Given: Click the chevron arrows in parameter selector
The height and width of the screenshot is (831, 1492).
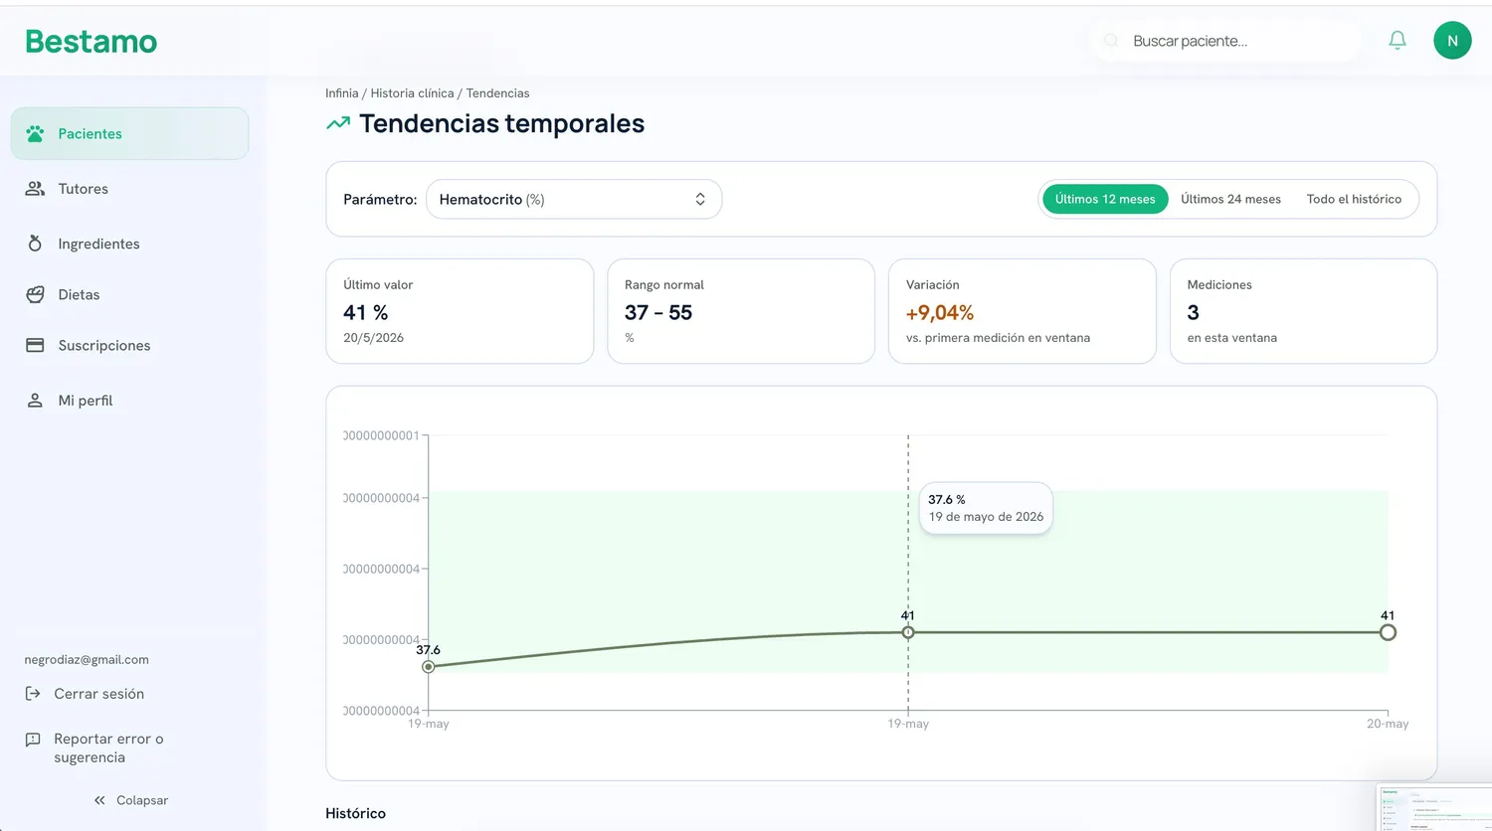Looking at the screenshot, I should [x=700, y=199].
